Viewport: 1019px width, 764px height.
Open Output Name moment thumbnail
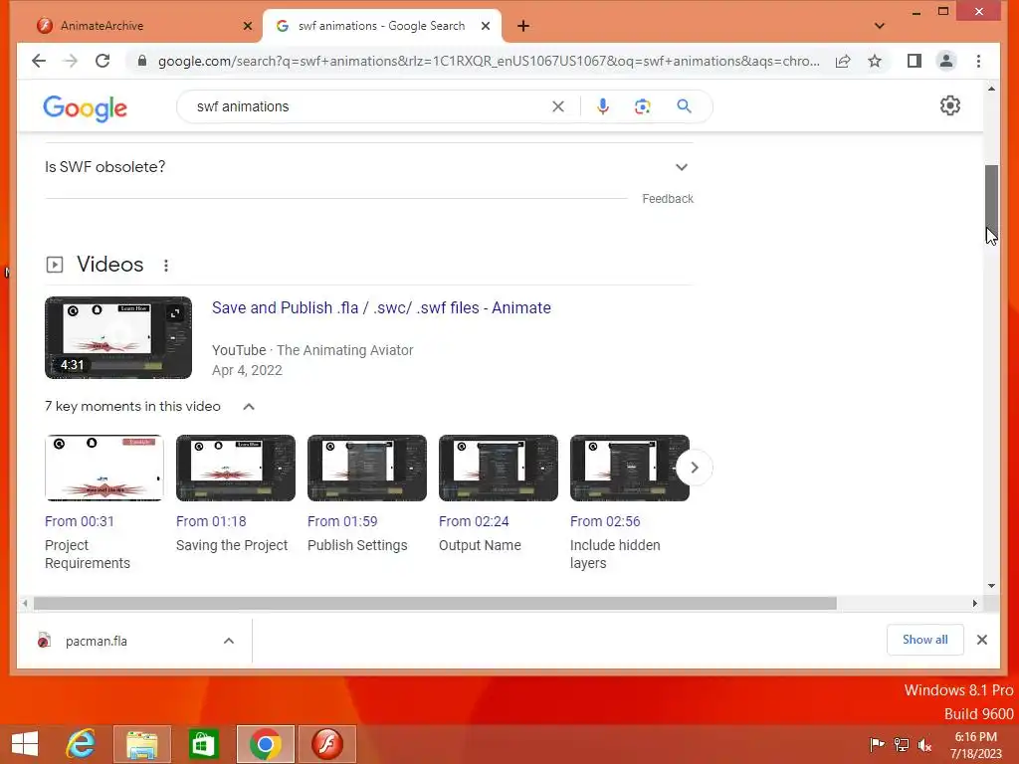499,468
